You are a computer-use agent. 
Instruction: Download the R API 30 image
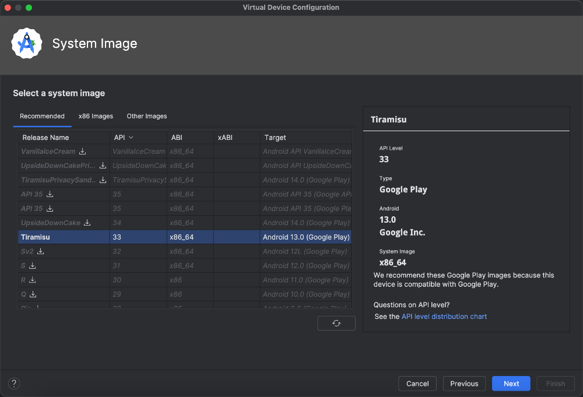[x=32, y=280]
